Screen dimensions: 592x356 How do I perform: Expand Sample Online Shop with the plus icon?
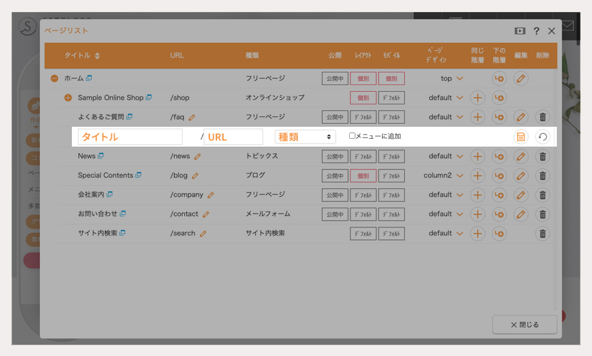tap(68, 98)
